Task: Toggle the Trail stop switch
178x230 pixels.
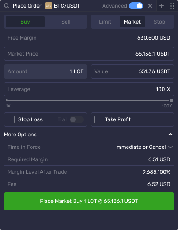Action: tap(77, 119)
